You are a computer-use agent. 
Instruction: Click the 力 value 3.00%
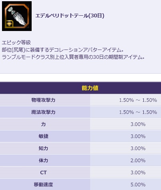138,124
